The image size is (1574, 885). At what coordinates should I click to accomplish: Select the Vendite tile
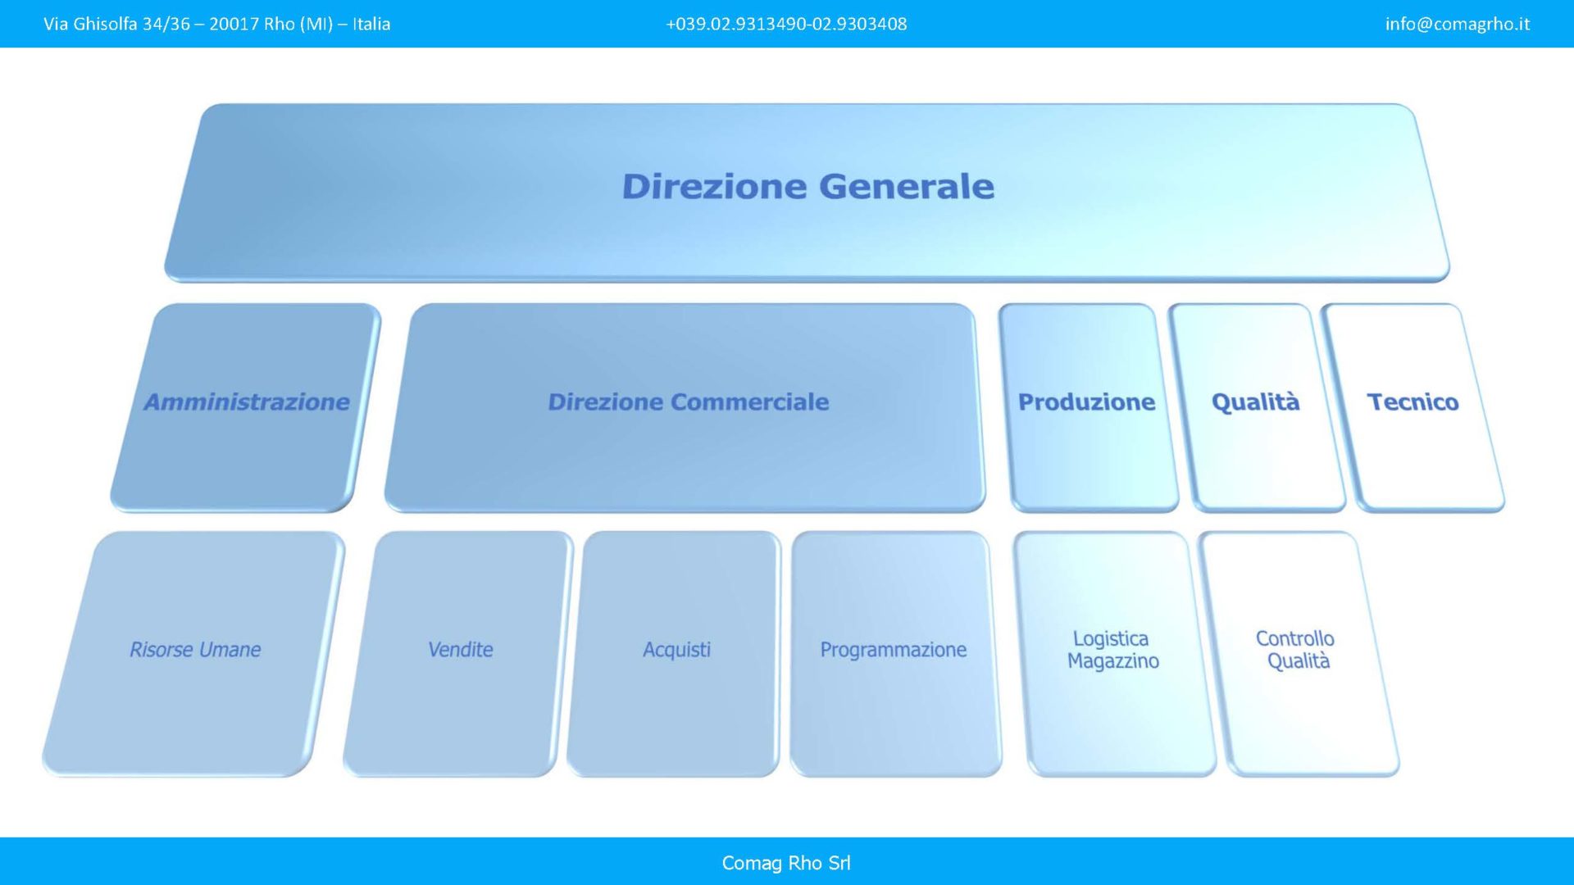[x=459, y=653]
